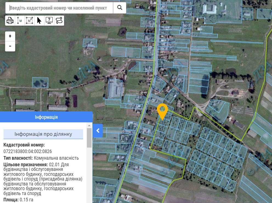Zoom in with the plus button

[10, 36]
